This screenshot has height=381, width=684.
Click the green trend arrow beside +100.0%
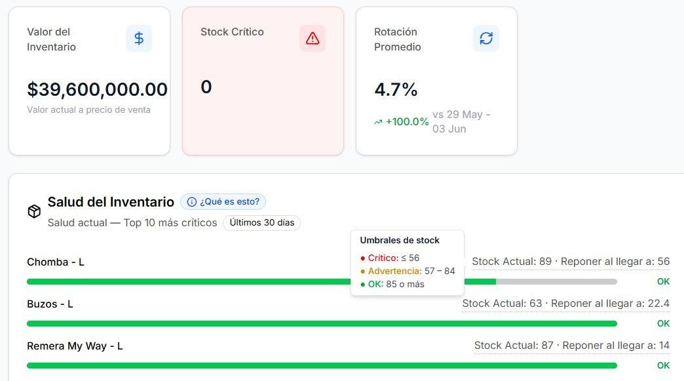click(x=378, y=122)
